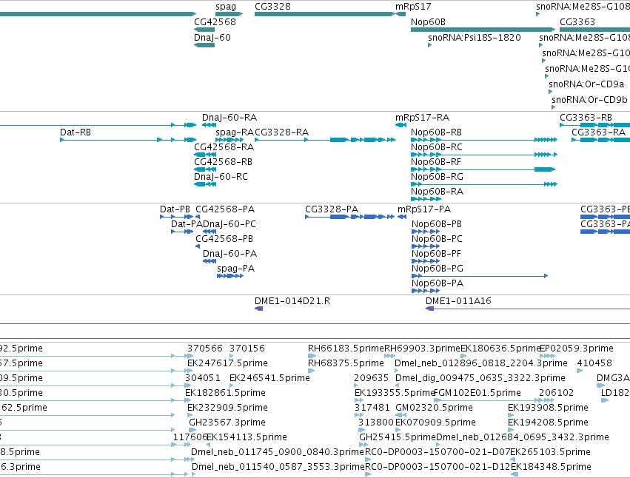This screenshot has width=630, height=478.
Task: Select transcript mRpS17-RA
Action: tap(422, 118)
